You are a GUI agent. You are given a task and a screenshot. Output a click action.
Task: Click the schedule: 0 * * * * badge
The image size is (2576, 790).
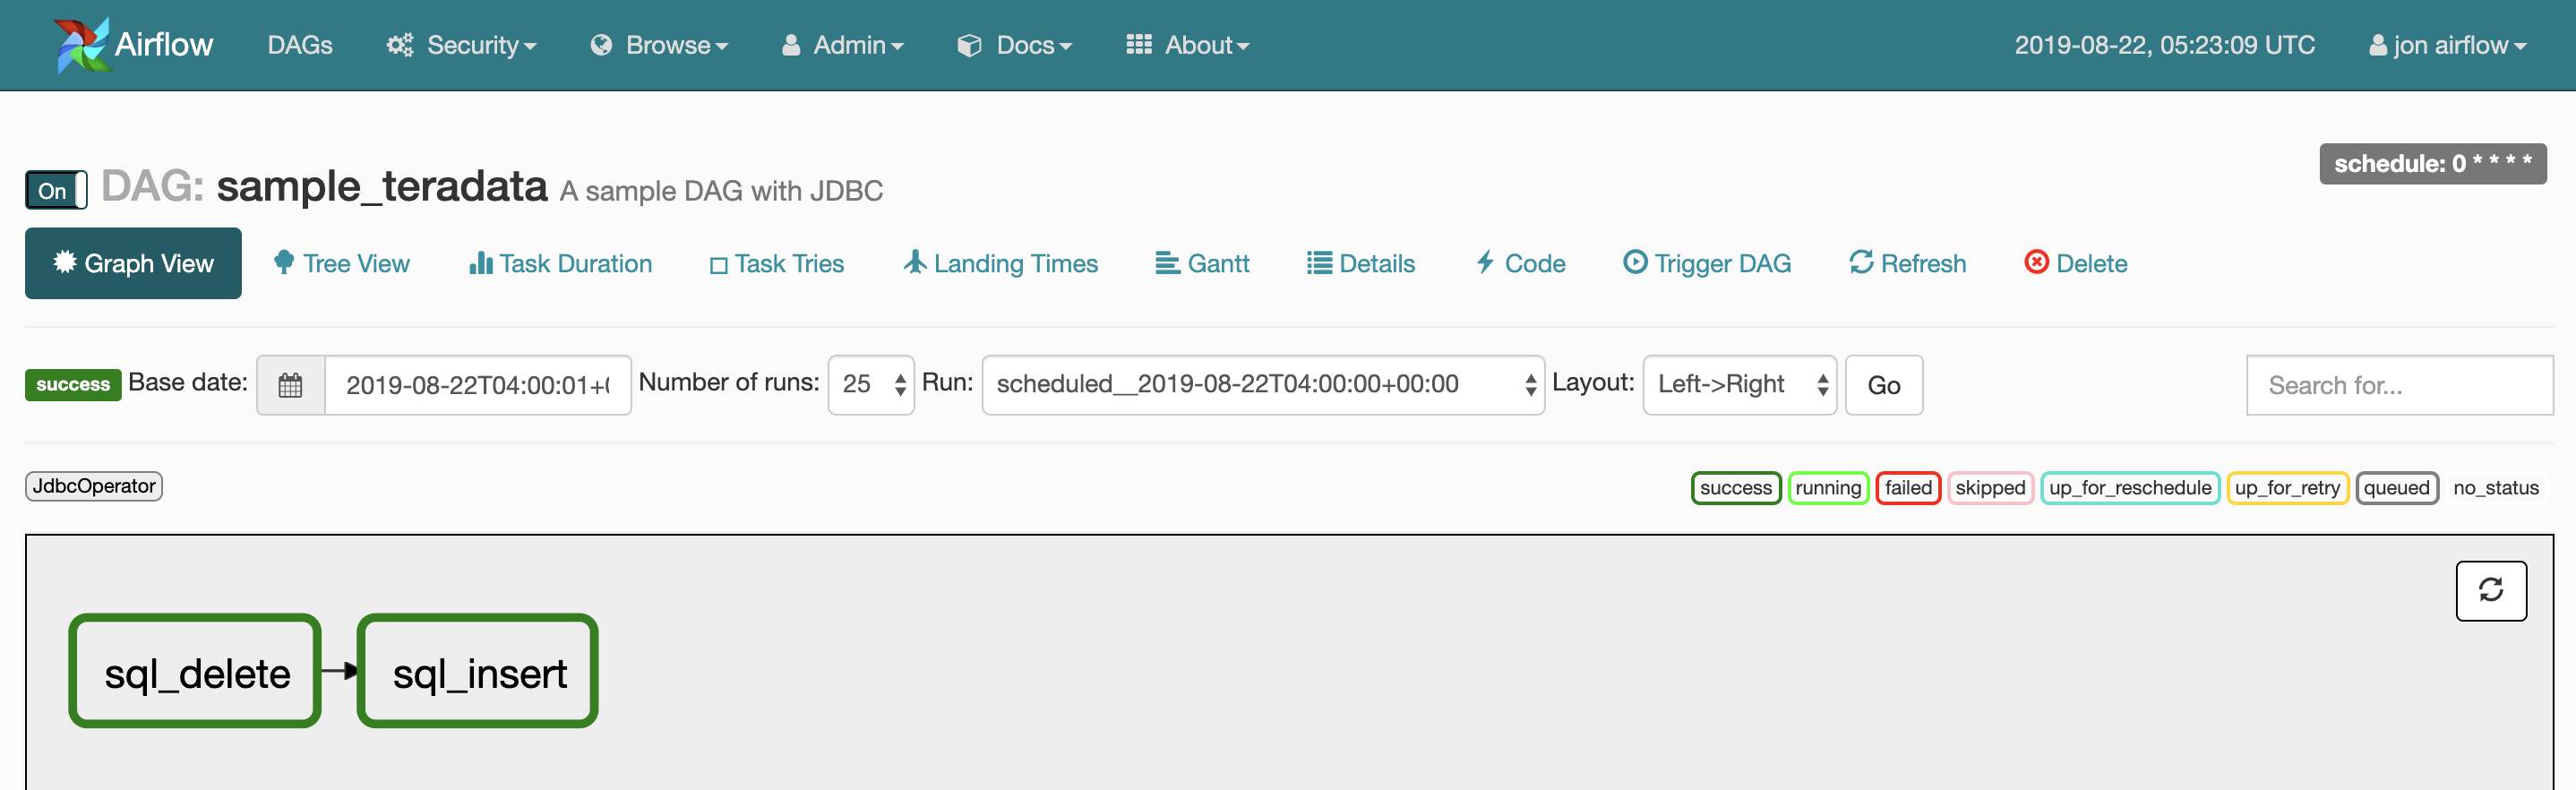(x=2432, y=164)
